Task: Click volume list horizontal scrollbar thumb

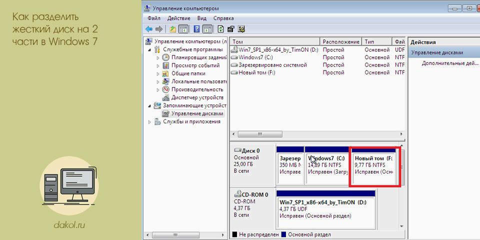Action: point(260,134)
